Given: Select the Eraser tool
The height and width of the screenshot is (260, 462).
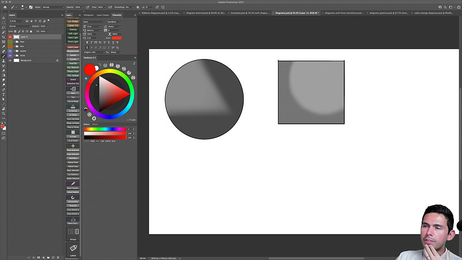Looking at the screenshot, I should point(3,70).
